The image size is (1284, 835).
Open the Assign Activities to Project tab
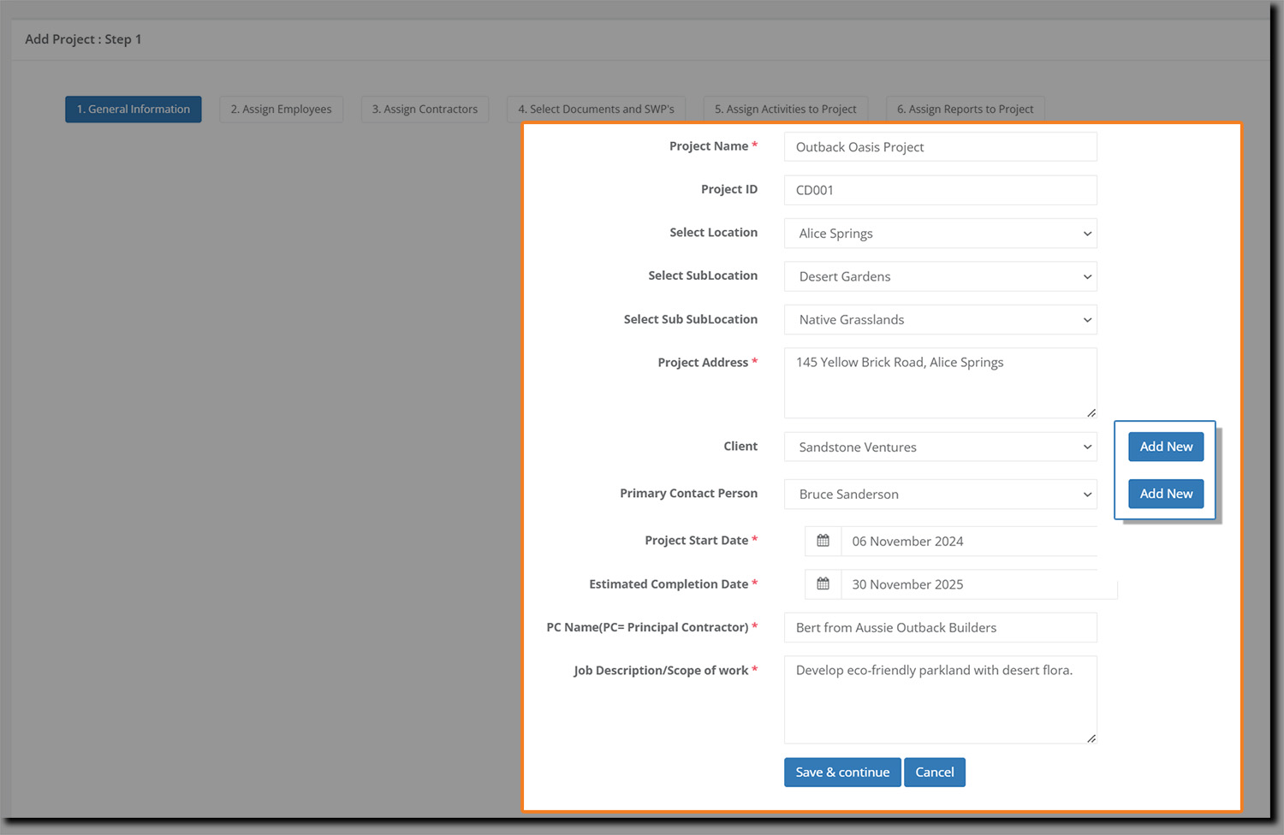coord(786,109)
